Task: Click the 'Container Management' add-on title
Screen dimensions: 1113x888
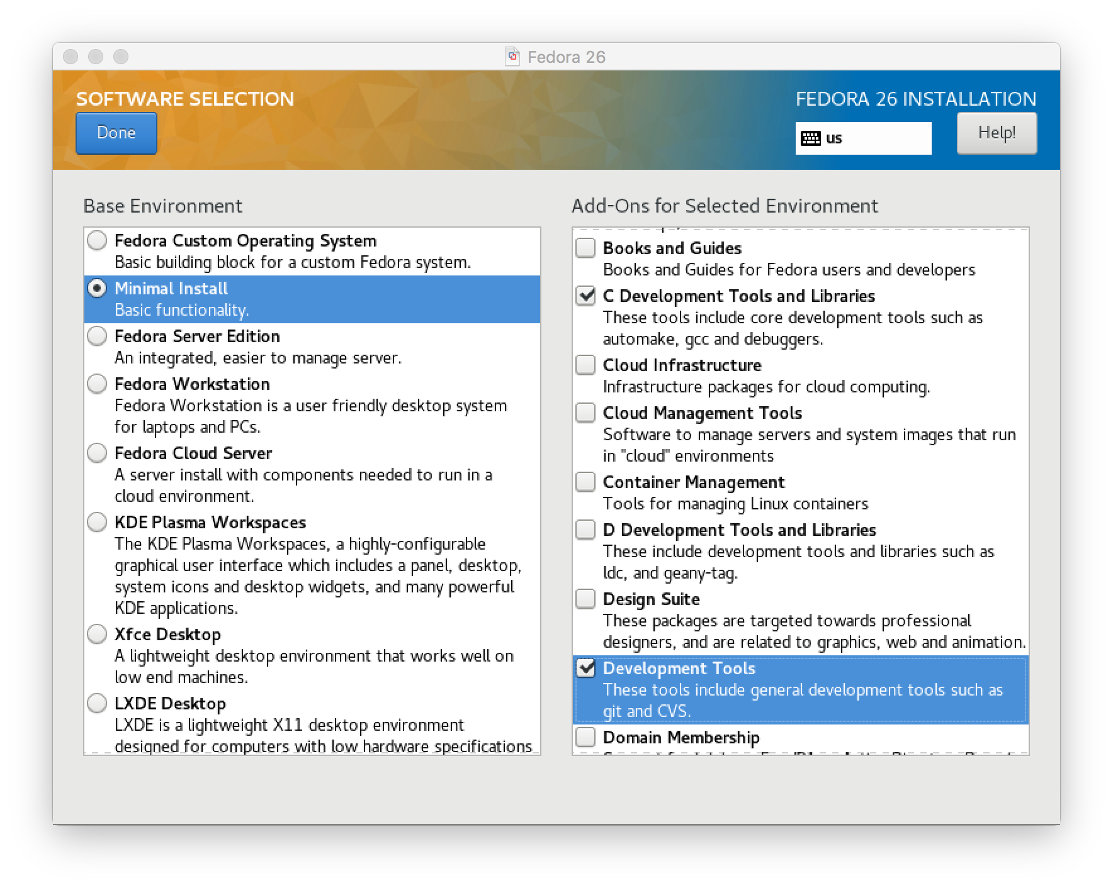Action: [694, 482]
